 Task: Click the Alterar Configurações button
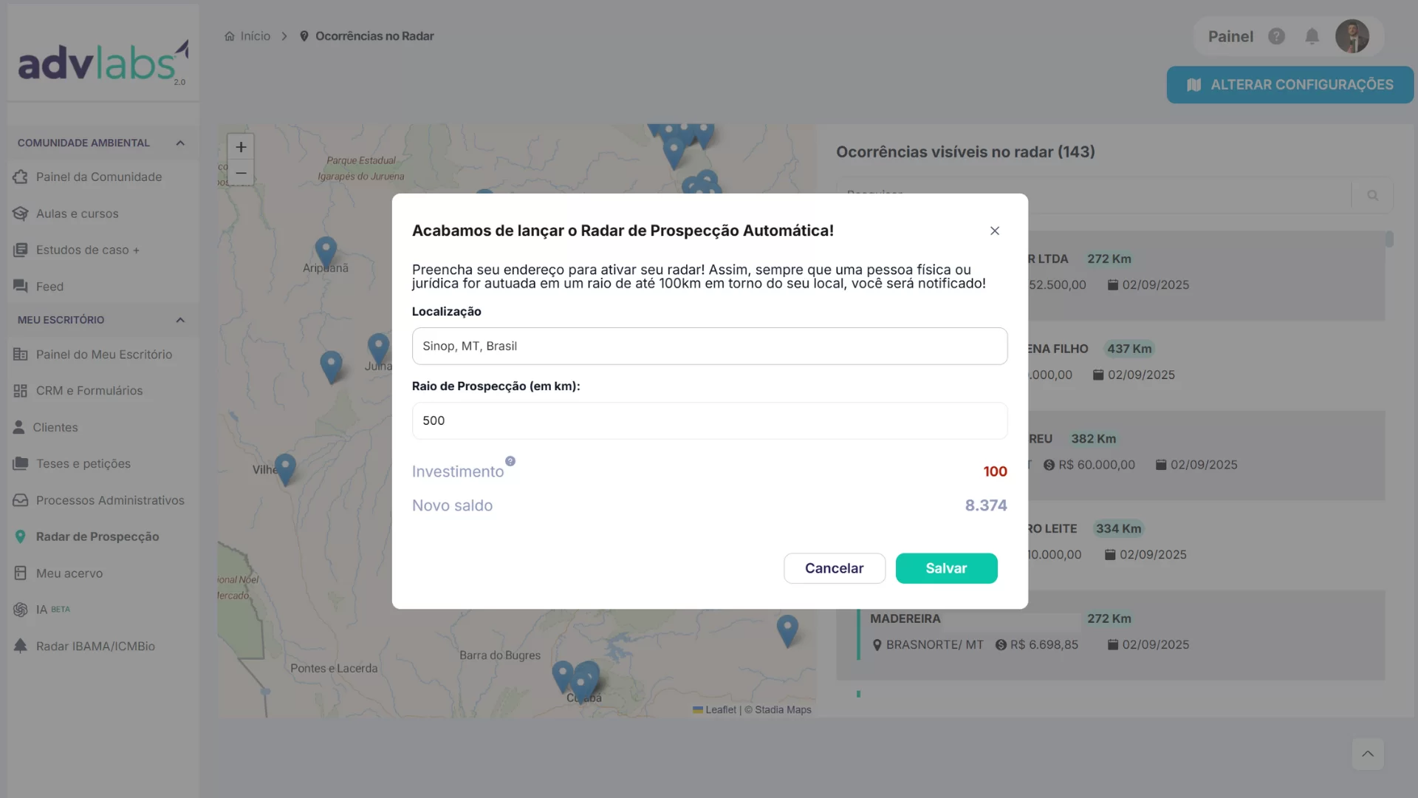pos(1289,85)
